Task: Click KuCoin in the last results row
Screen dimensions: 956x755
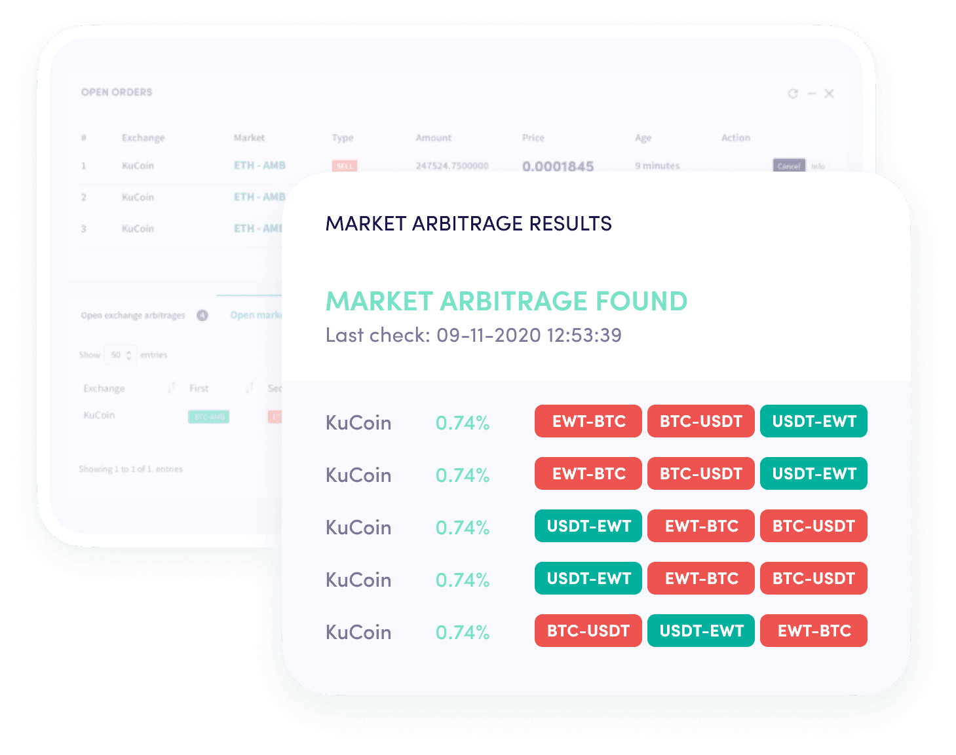Action: 358,633
